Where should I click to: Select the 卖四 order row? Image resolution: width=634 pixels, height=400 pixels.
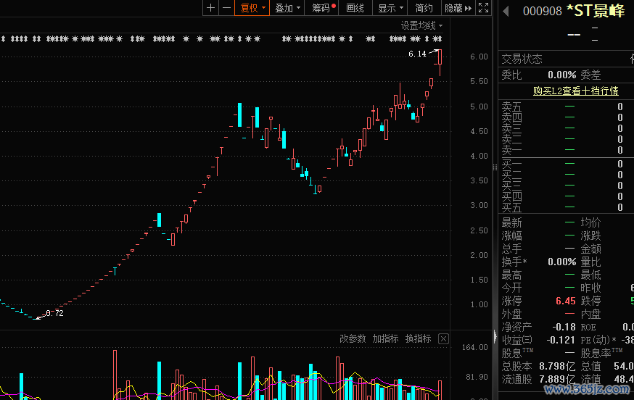(566, 117)
